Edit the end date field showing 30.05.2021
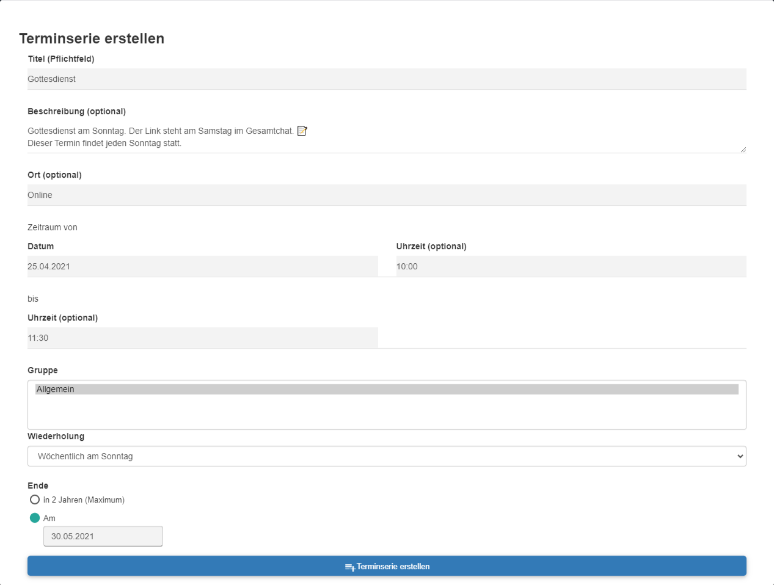The image size is (774, 585). point(103,536)
